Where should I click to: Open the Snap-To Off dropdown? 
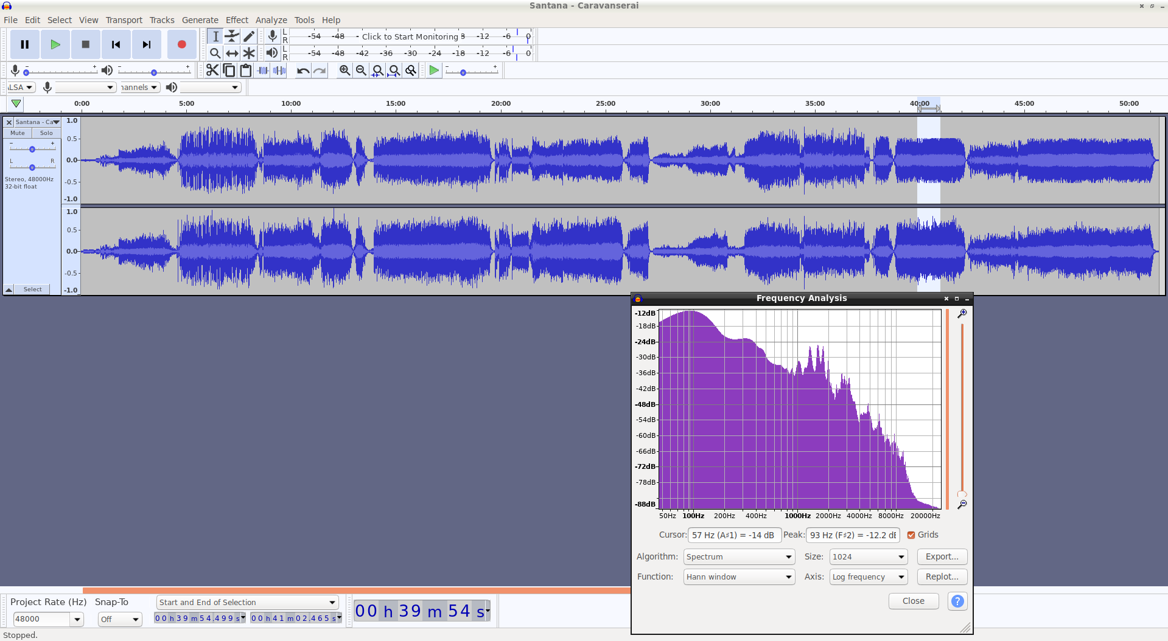coord(120,619)
